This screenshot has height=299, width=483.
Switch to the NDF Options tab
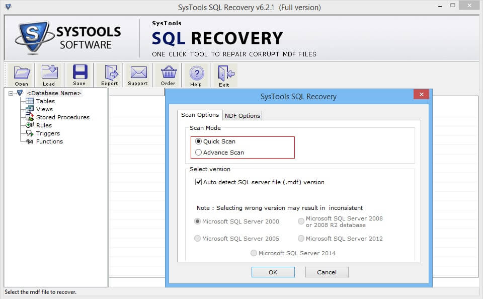click(x=243, y=116)
